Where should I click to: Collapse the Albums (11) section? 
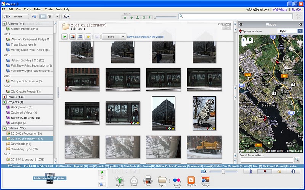[5, 24]
